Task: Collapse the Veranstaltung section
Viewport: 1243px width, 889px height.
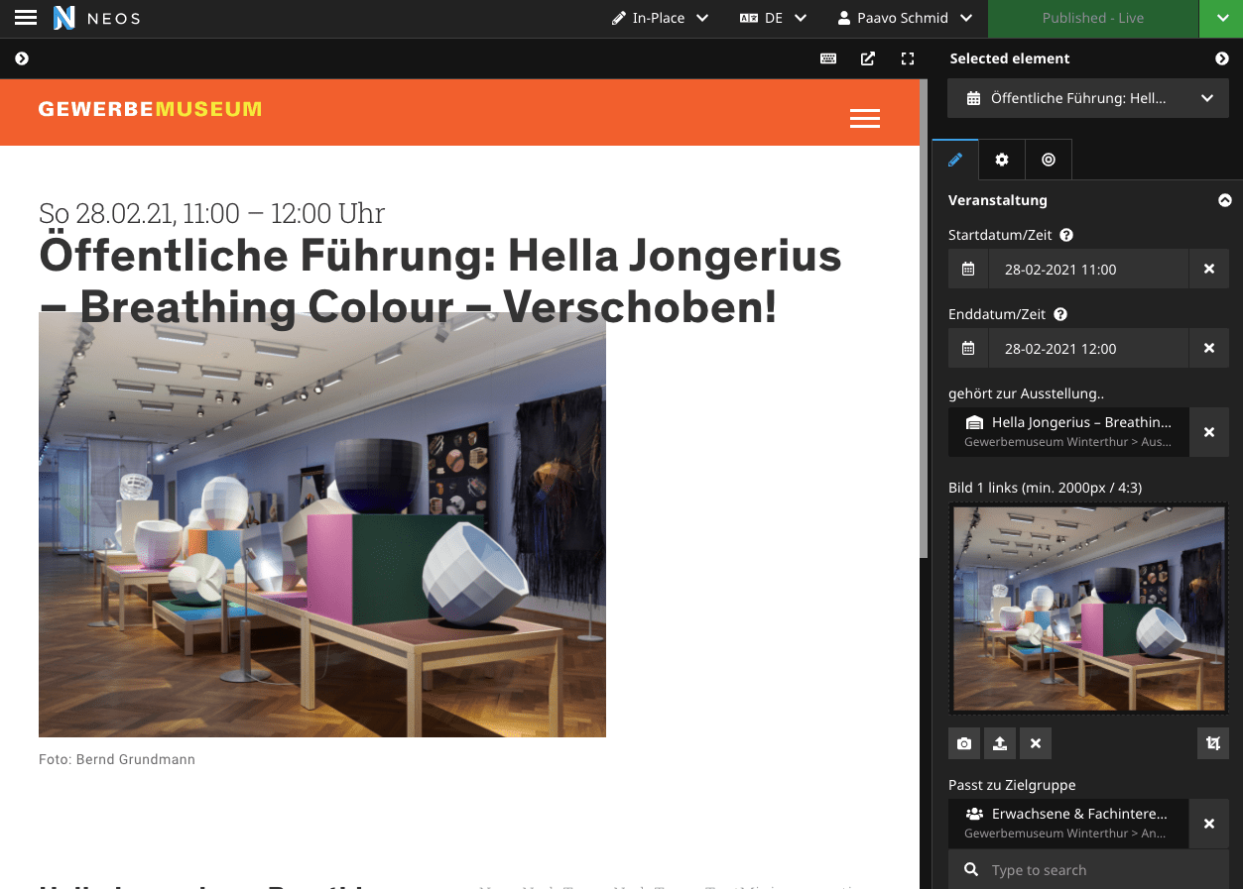Action: tap(1224, 200)
